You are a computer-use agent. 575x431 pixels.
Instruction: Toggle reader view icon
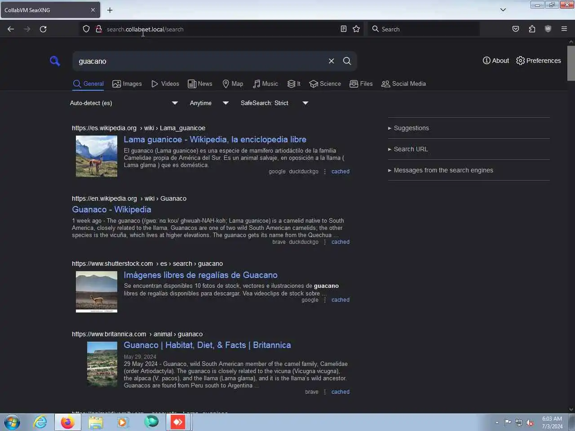tap(344, 29)
